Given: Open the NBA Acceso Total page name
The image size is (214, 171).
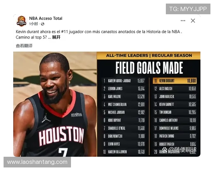Looking at the screenshot, I should (x=46, y=18).
